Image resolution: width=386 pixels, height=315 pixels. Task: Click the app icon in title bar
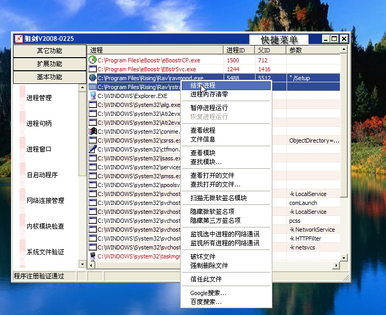coord(19,39)
